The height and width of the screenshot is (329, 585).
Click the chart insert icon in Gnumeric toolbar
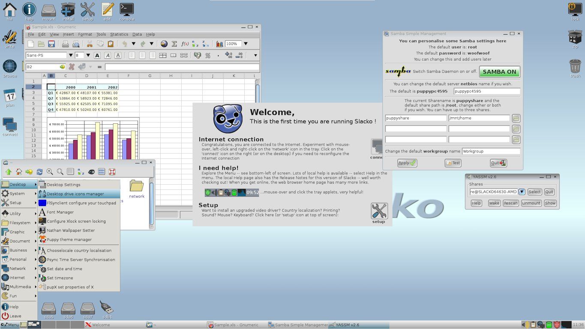coord(219,44)
